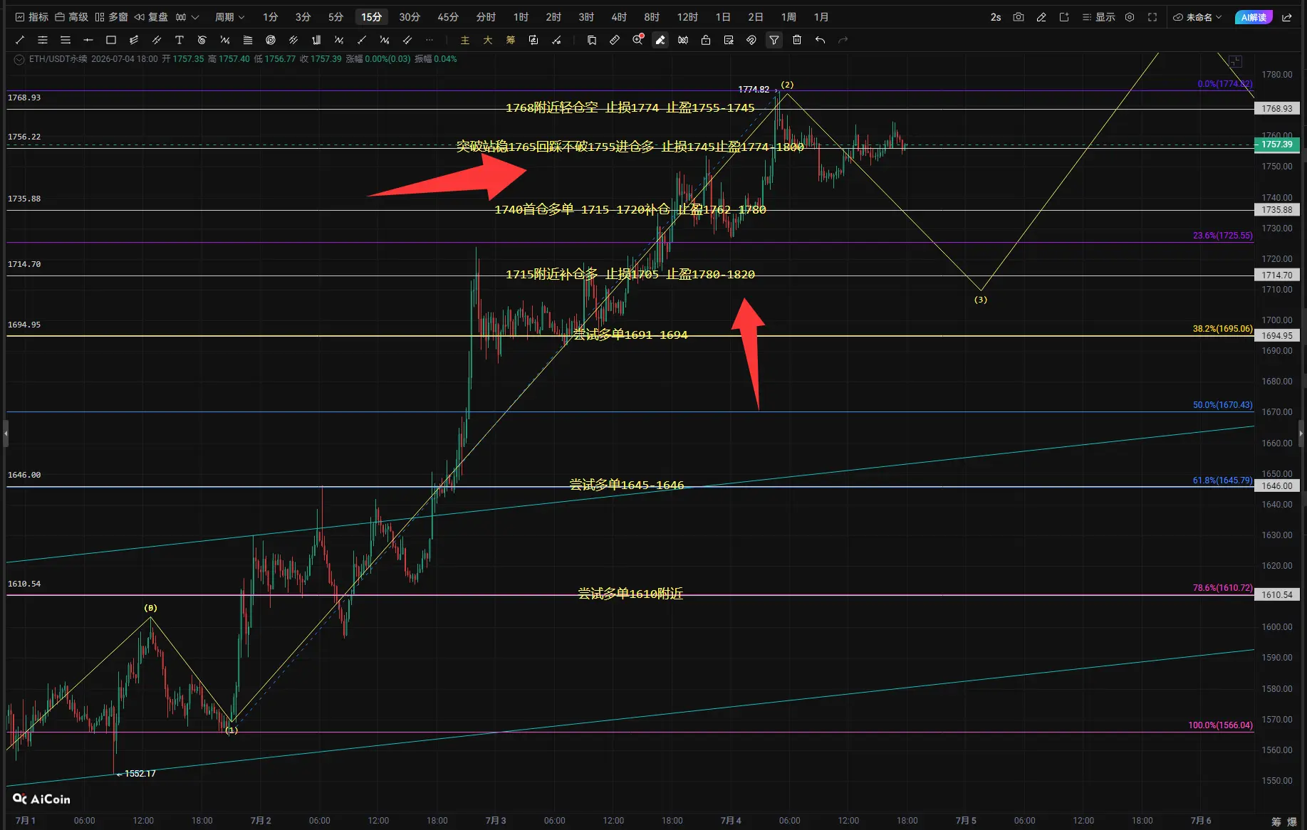Select the Fibonacci spiral tool
Viewport: 1307px width, 830px height.
click(x=202, y=40)
